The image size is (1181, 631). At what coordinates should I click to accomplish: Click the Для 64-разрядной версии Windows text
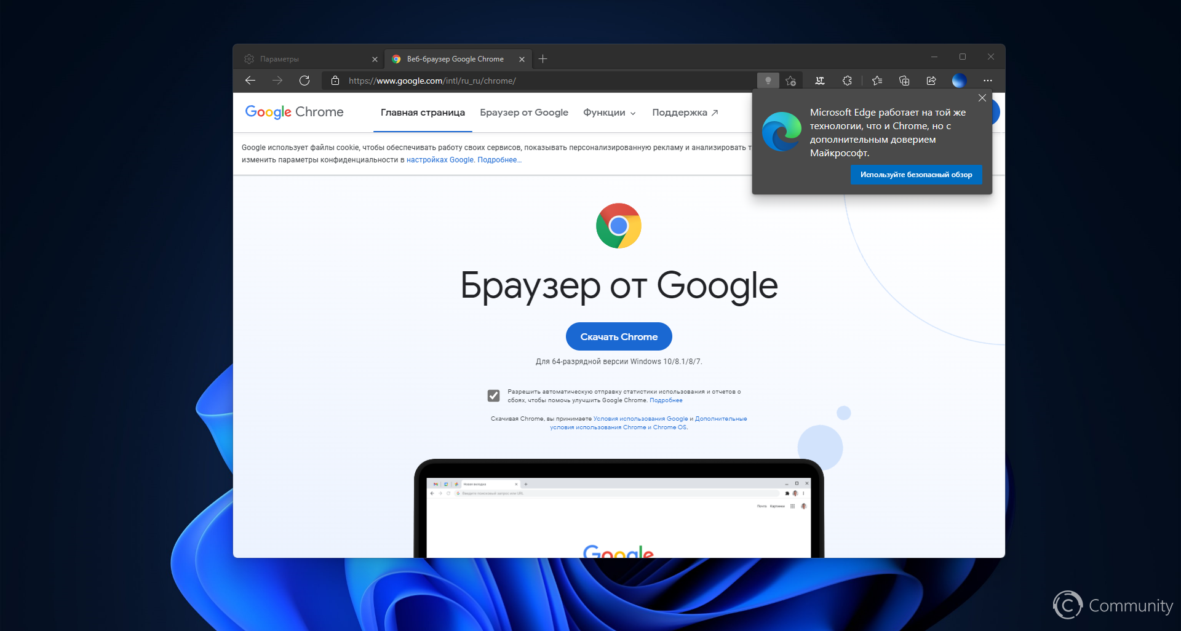point(619,362)
